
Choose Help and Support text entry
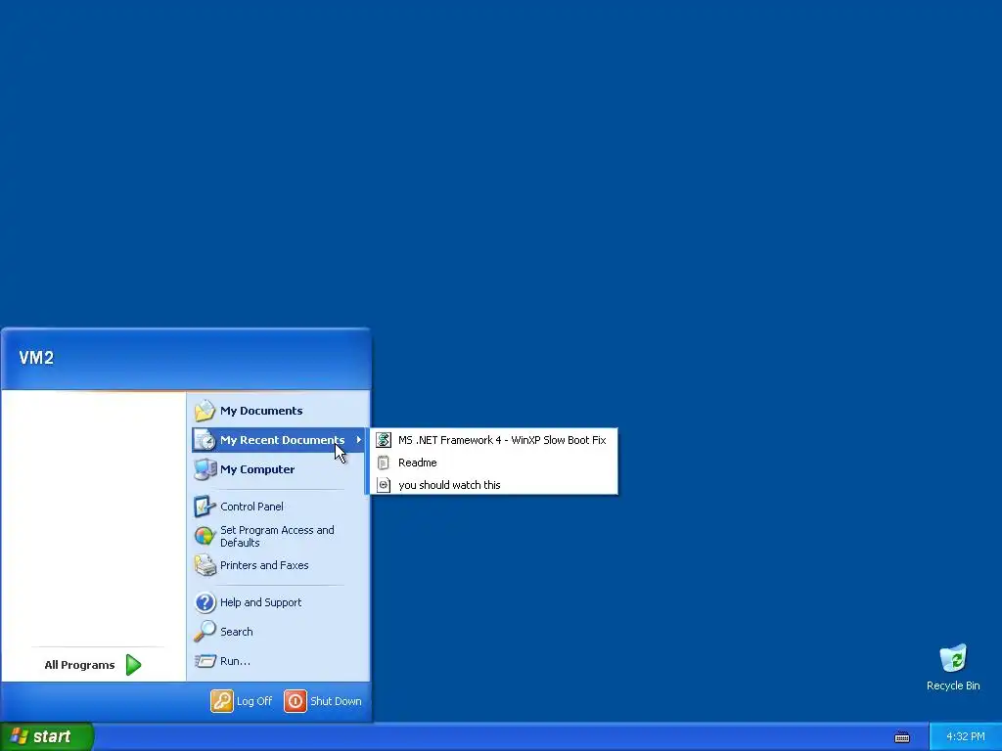(x=260, y=602)
